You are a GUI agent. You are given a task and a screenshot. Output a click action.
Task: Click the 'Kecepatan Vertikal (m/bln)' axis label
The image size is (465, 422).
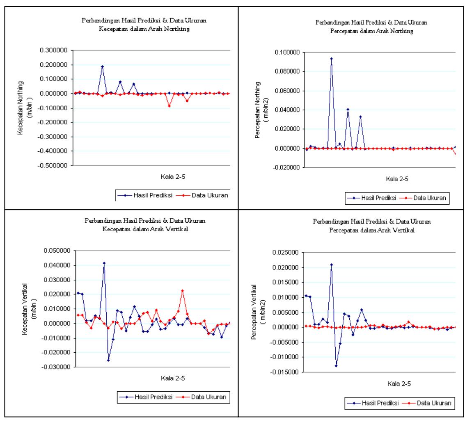point(29,309)
